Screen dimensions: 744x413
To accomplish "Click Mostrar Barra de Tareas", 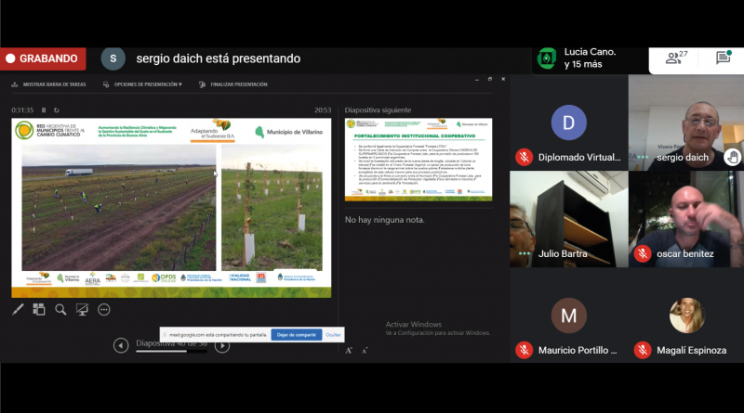I will click(53, 84).
